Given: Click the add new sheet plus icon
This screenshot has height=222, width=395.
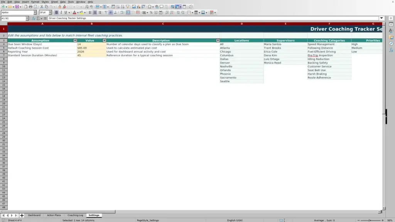Looking at the screenshot, I should [x=22, y=215].
